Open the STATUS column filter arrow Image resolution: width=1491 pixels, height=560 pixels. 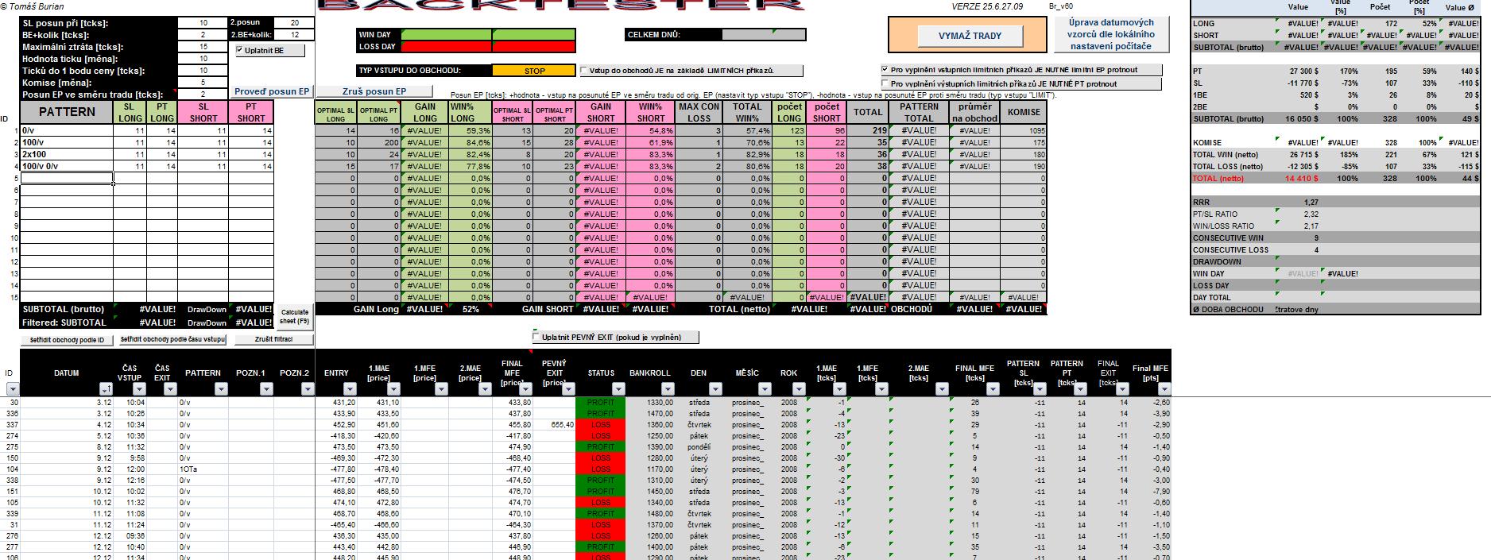tap(618, 389)
